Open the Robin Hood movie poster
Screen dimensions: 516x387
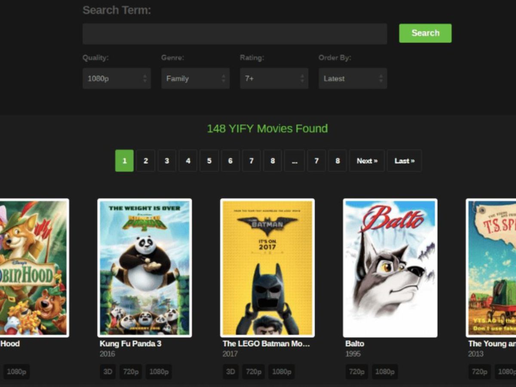34,267
